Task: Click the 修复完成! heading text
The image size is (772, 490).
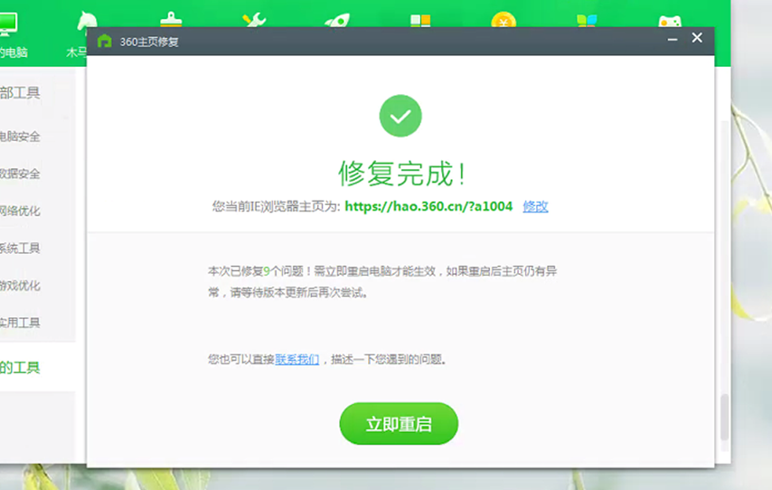Action: tap(400, 174)
